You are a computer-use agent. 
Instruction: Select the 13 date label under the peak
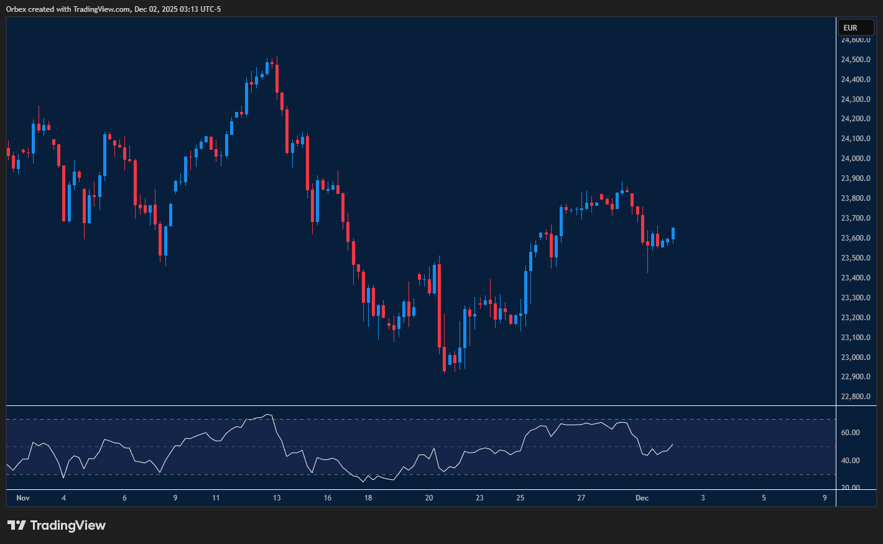pos(277,497)
